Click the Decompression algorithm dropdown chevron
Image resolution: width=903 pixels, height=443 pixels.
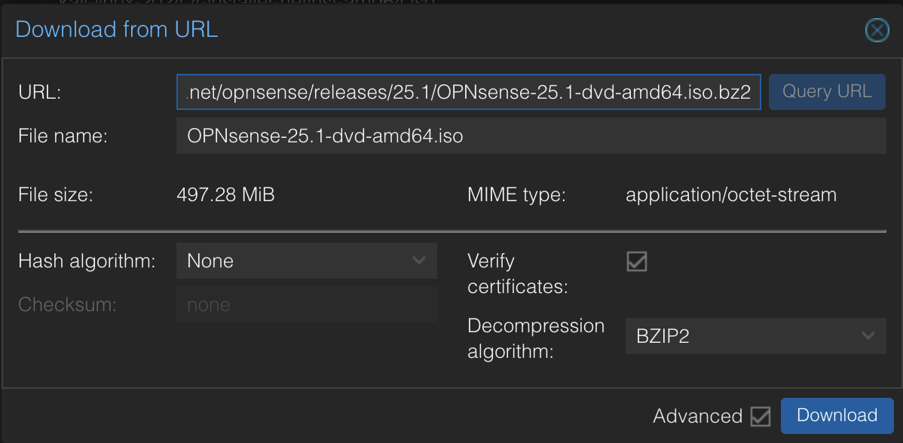868,336
